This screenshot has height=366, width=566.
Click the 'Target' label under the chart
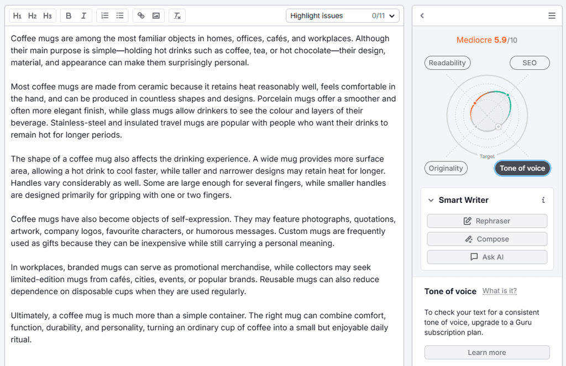487,156
